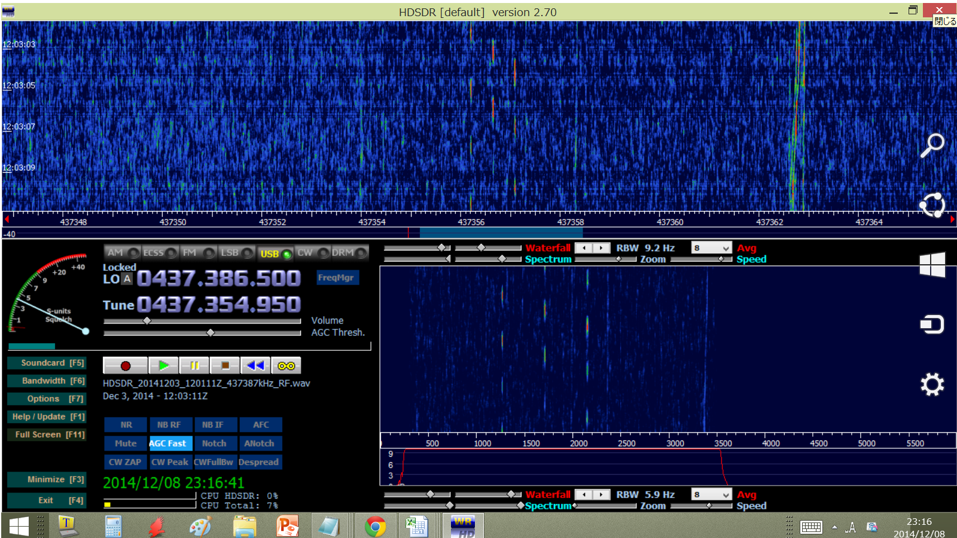Adjust the AGC Thresh. slider

coord(202,332)
